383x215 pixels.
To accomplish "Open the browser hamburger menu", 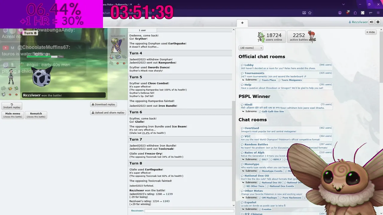I will click(378, 13).
